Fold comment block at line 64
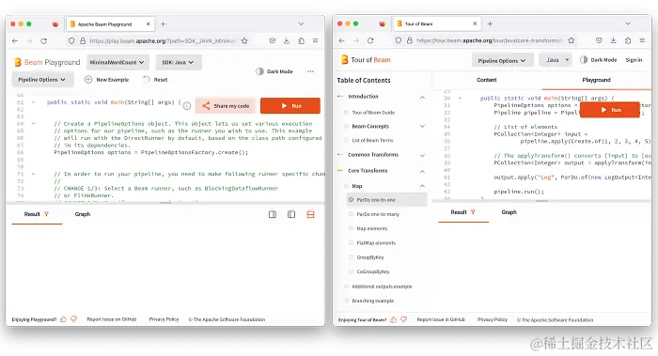This screenshot has height=356, width=658. pyautogui.click(x=33, y=124)
